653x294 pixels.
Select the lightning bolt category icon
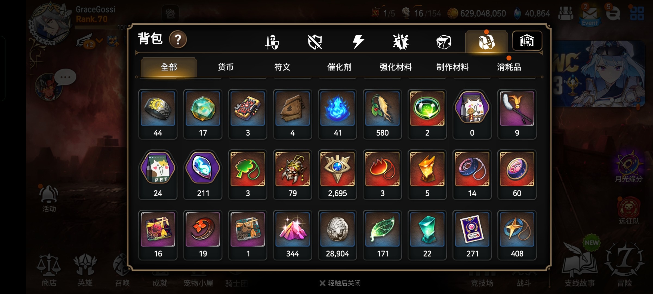(x=358, y=42)
